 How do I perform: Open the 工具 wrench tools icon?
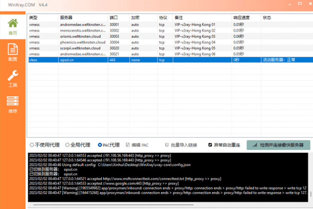point(13,75)
